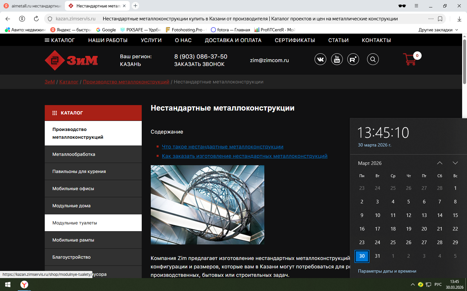Go to next month in calendar
The image size is (467, 291).
pos(455,163)
